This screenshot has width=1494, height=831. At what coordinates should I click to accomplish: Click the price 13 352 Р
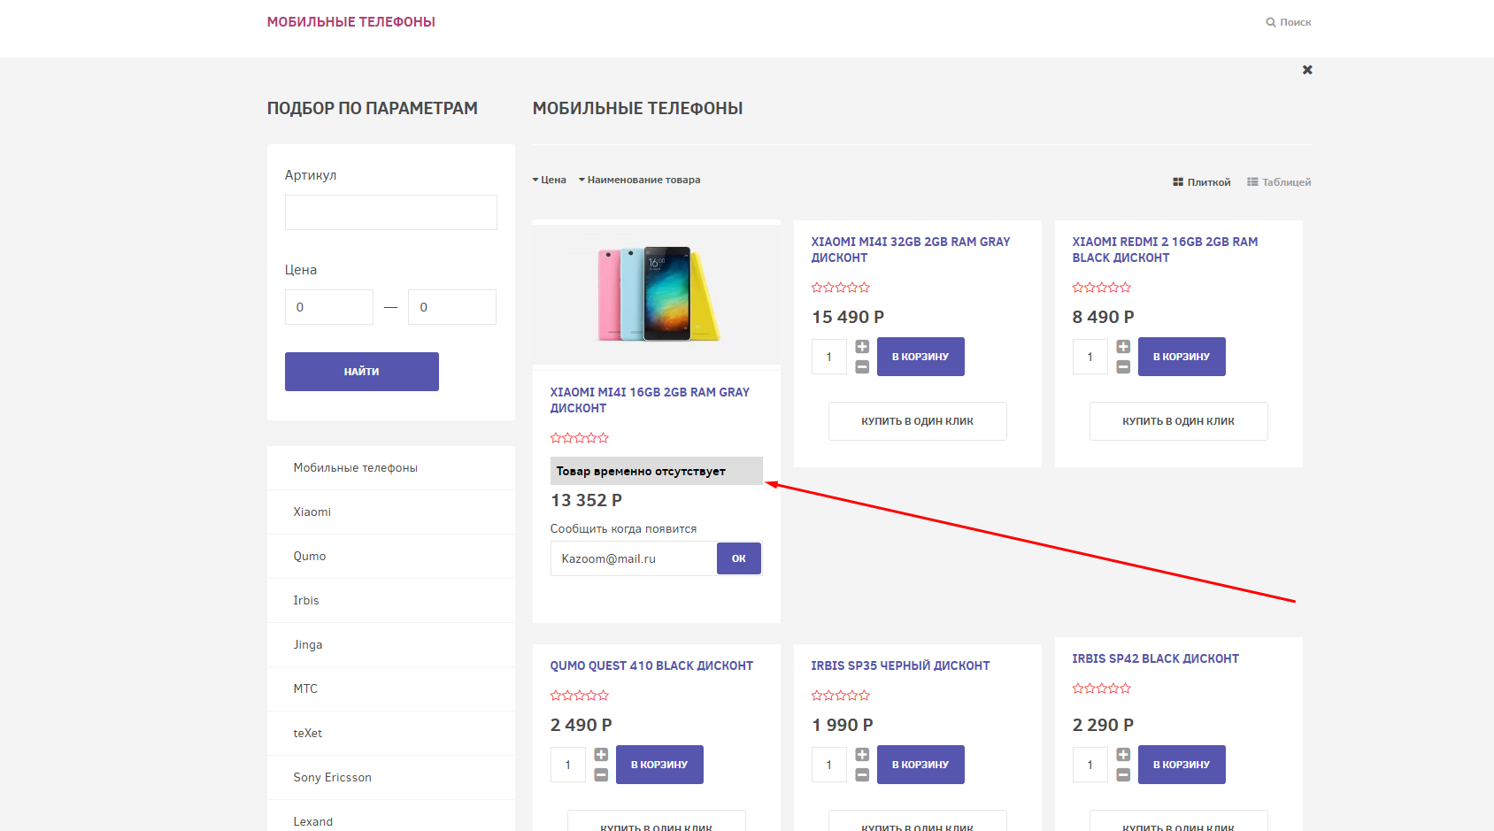click(x=587, y=501)
